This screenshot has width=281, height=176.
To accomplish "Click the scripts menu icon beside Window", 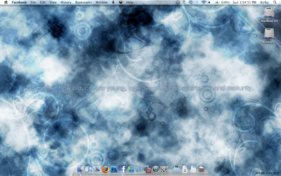I will tap(113, 2).
